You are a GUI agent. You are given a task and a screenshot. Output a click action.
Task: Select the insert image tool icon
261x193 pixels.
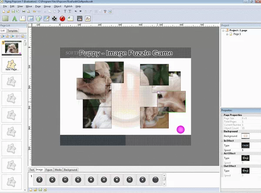point(30,18)
